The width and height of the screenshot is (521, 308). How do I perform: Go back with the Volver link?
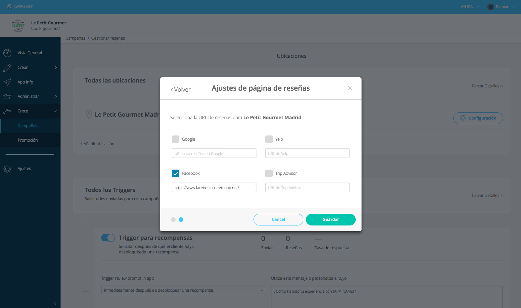pos(181,90)
